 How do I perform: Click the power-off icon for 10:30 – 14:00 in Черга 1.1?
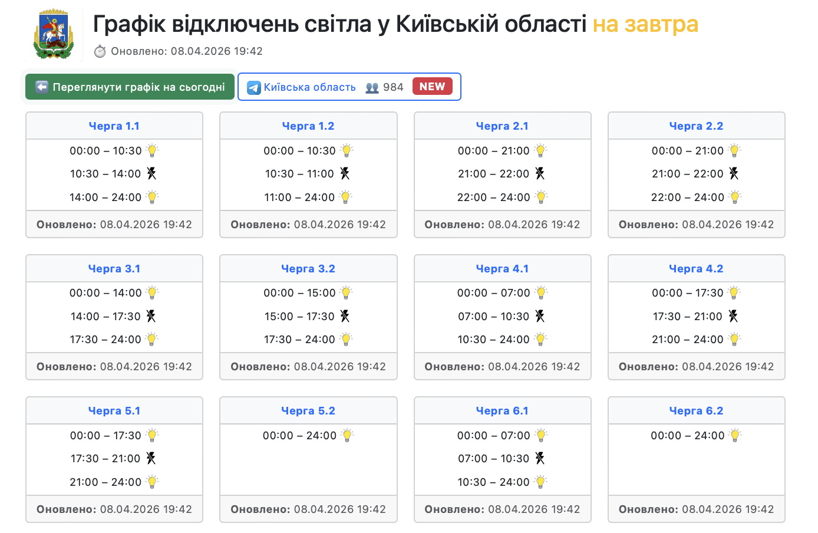[x=151, y=173]
